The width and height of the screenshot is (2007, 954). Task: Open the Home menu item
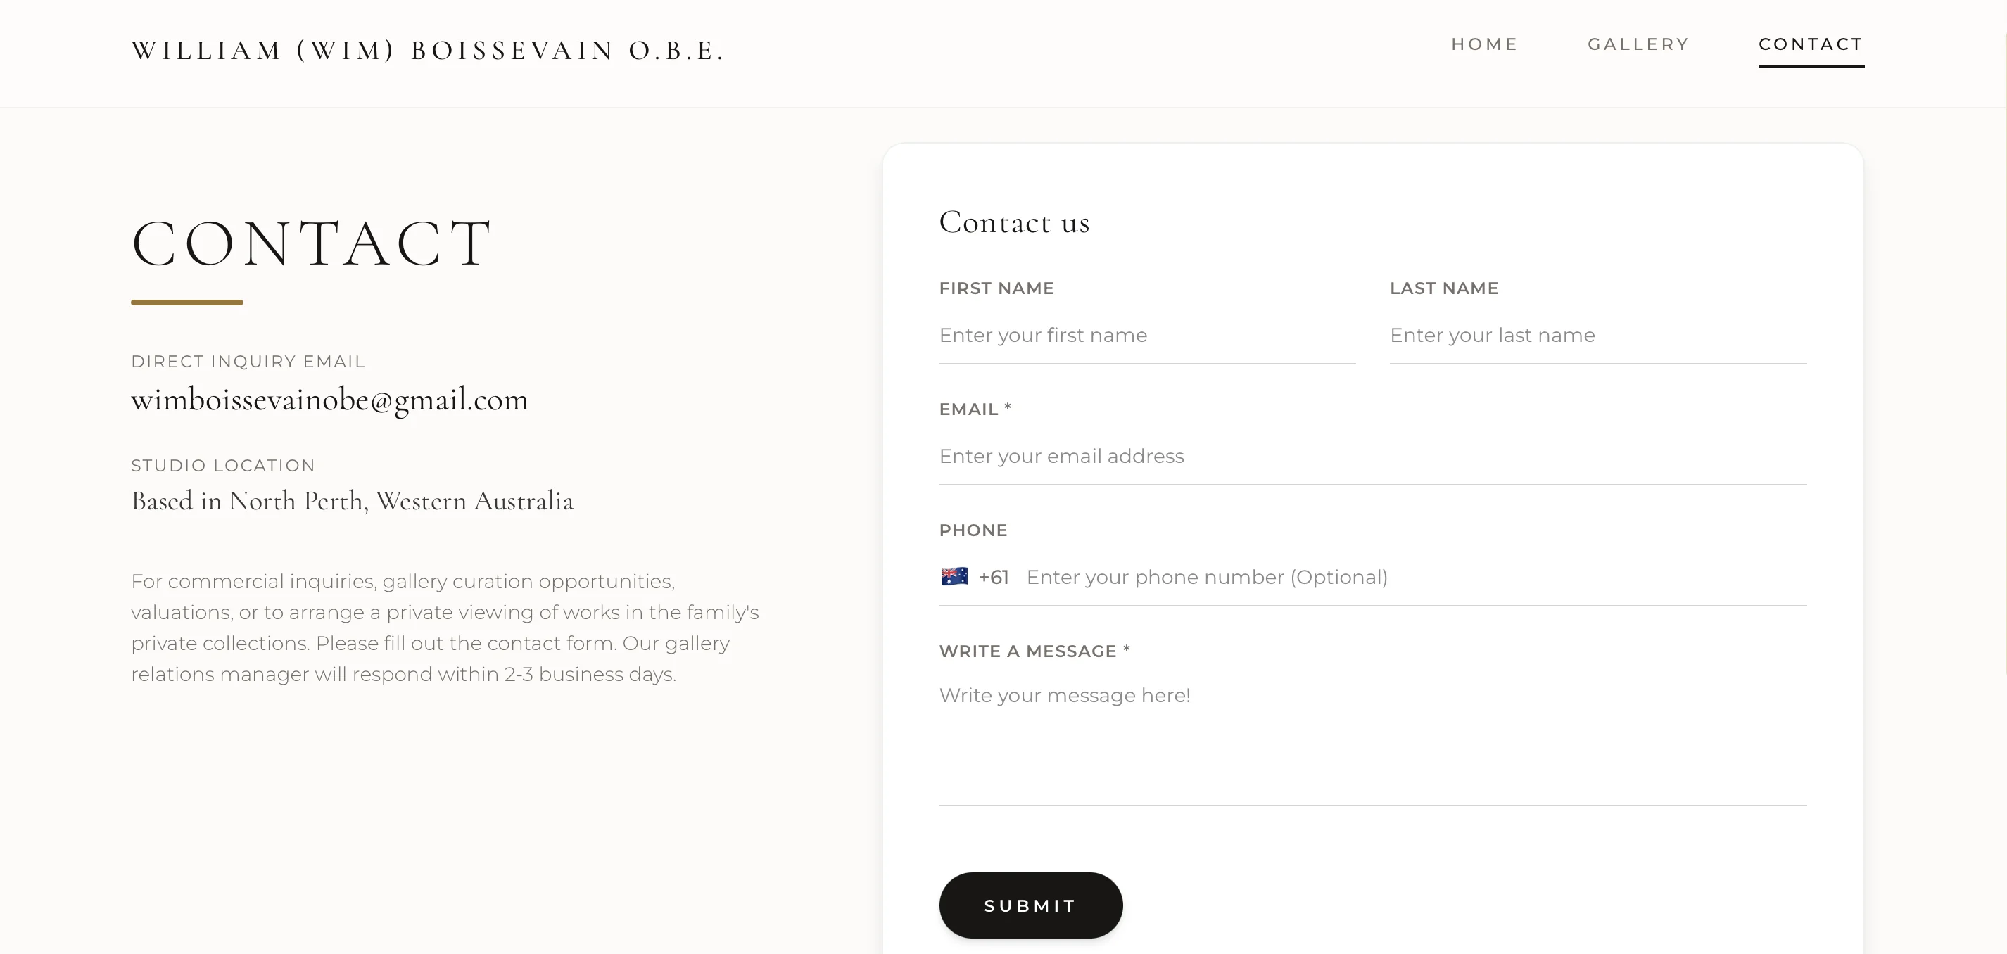pos(1484,44)
